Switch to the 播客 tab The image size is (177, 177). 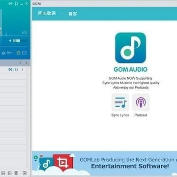point(73,14)
